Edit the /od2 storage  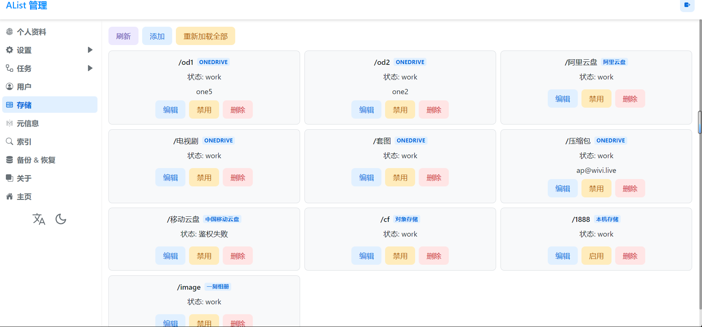pyautogui.click(x=366, y=109)
